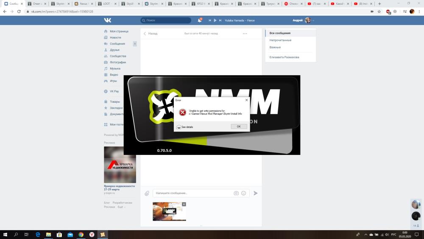Viewport: 424px width, 239px height.
Task: Open Microsoft Store from taskbar
Action: 59,235
